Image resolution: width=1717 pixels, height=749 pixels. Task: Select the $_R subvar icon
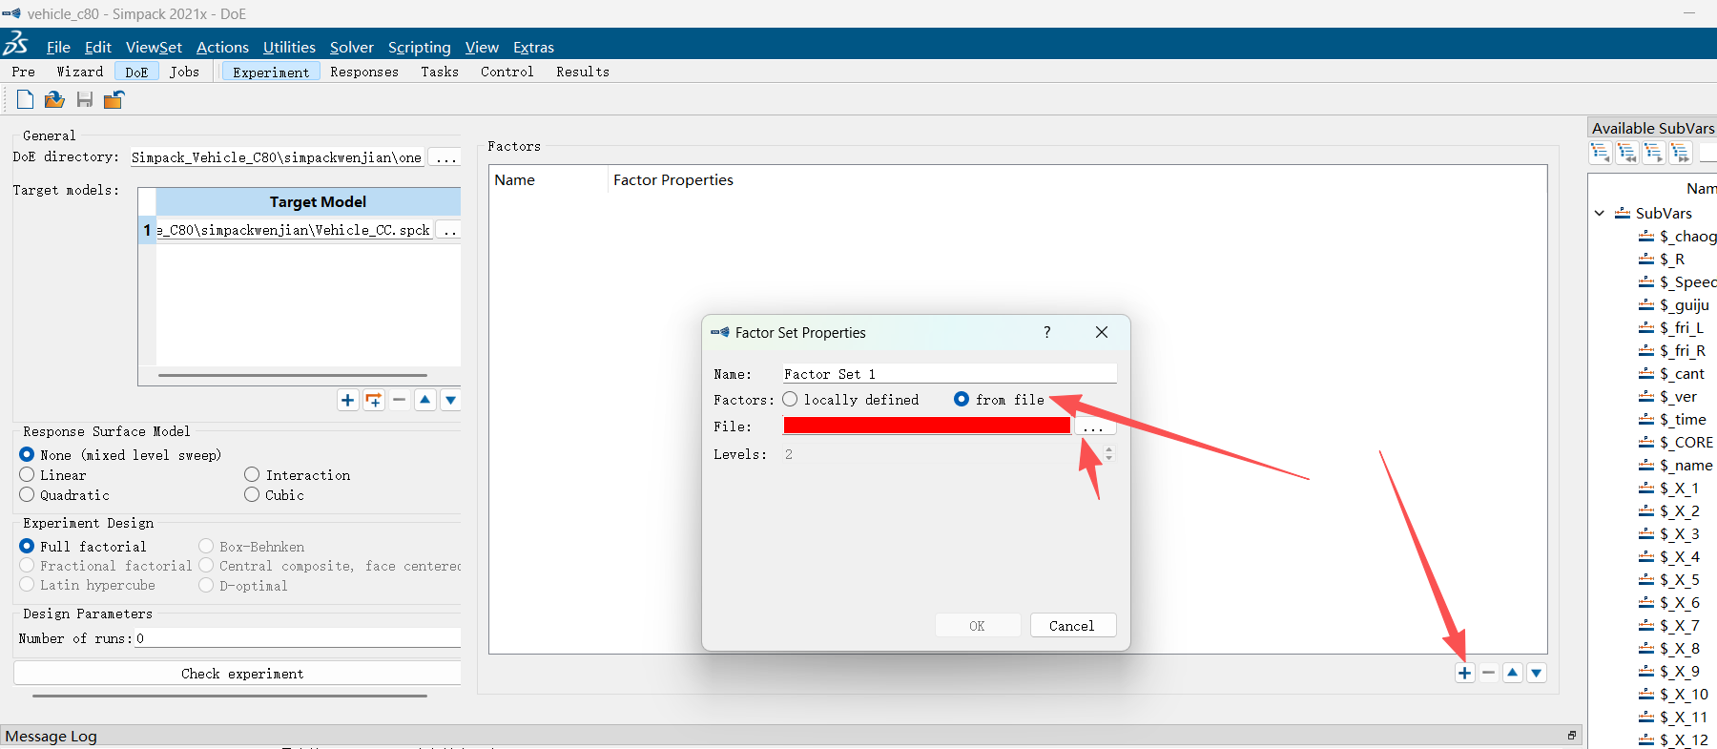click(1646, 260)
